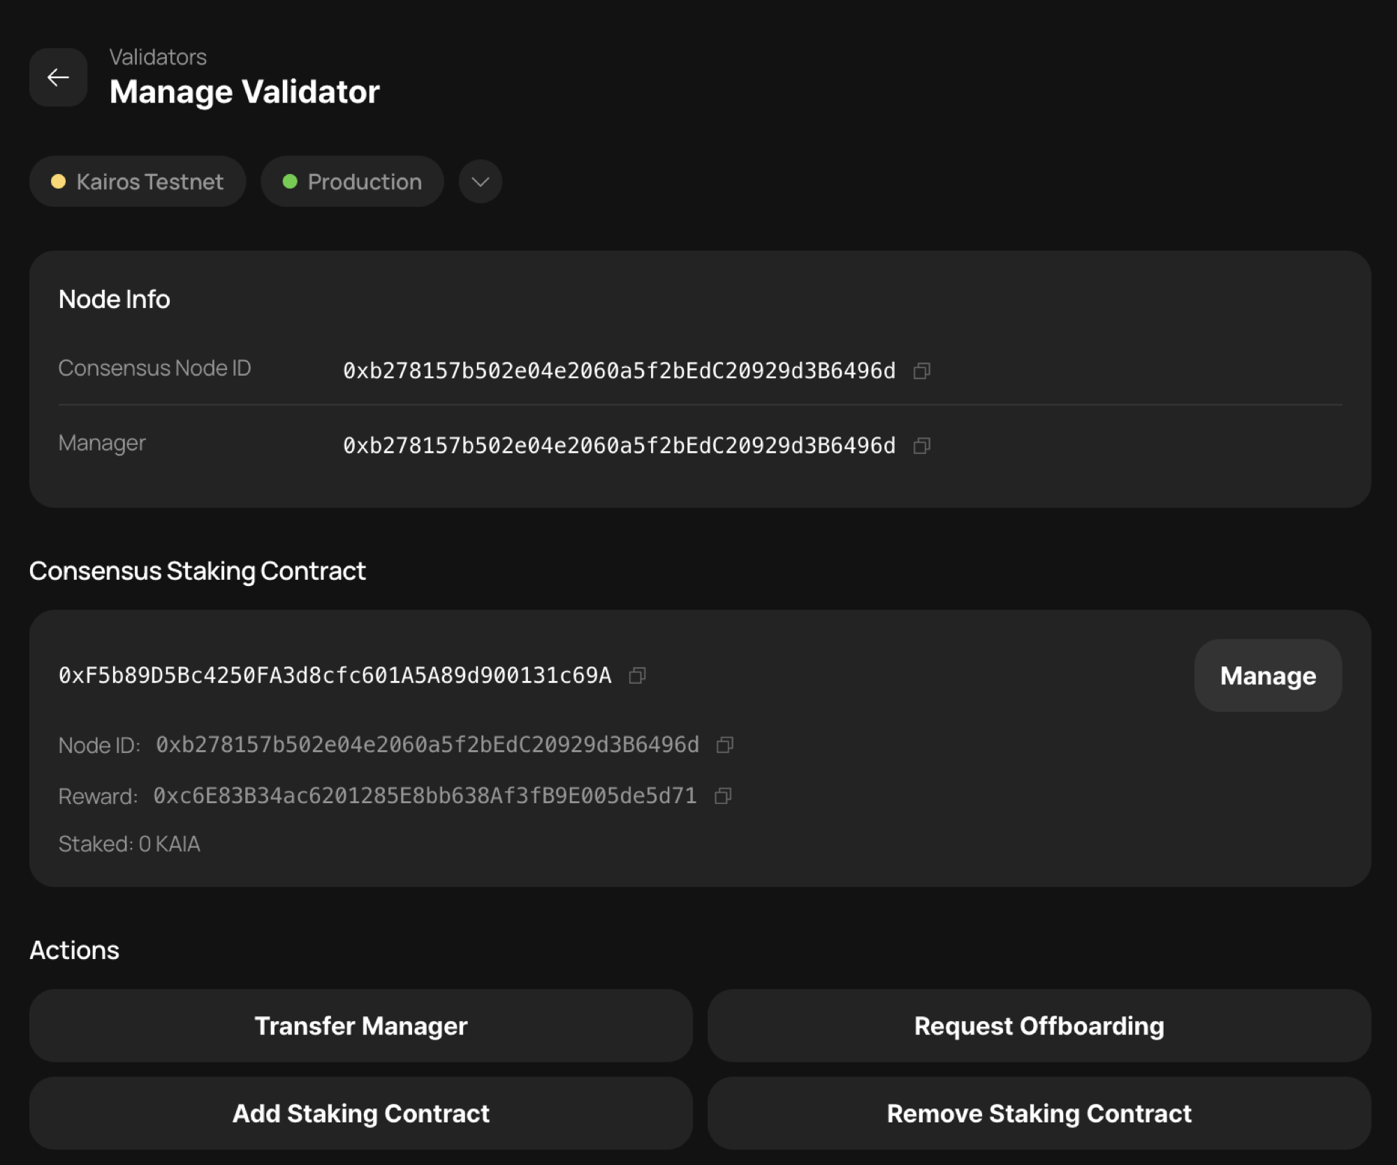
Task: Select the Production environment pill
Action: [x=352, y=181]
